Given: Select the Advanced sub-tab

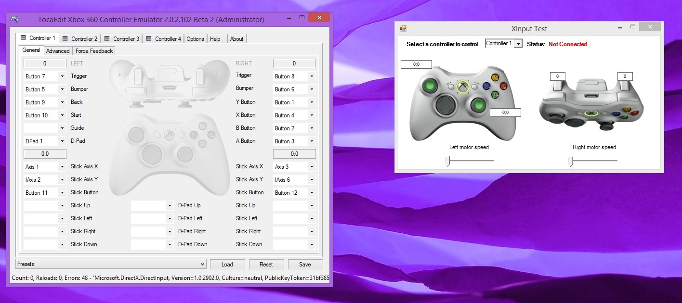Looking at the screenshot, I should click(58, 50).
